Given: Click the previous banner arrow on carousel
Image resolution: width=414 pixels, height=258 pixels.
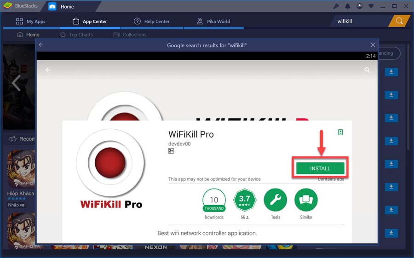Looking at the screenshot, I should pos(16,83).
